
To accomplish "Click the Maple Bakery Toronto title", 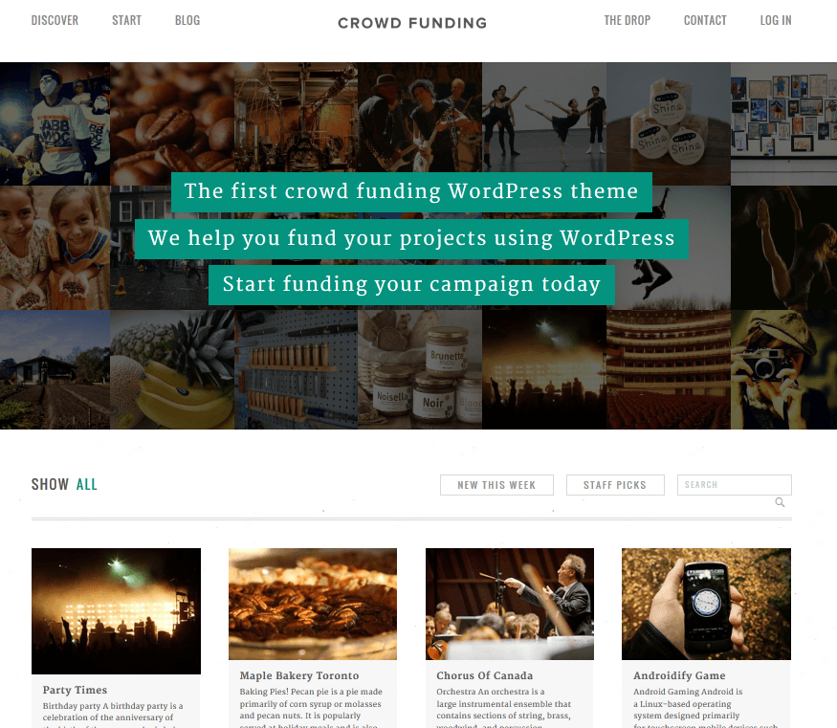I will tap(298, 675).
